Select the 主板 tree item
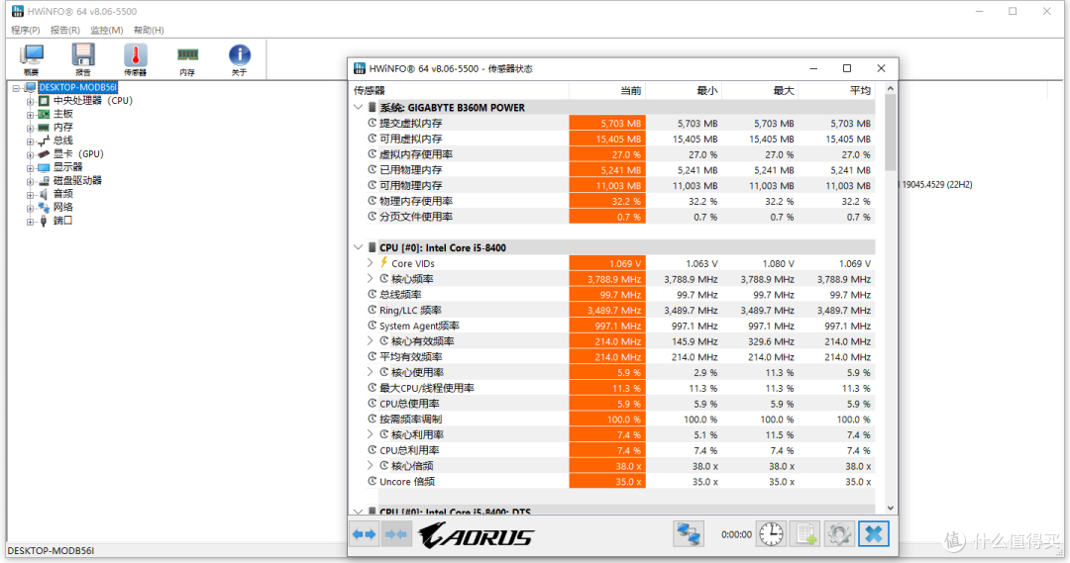1070x563 pixels. tap(62, 114)
